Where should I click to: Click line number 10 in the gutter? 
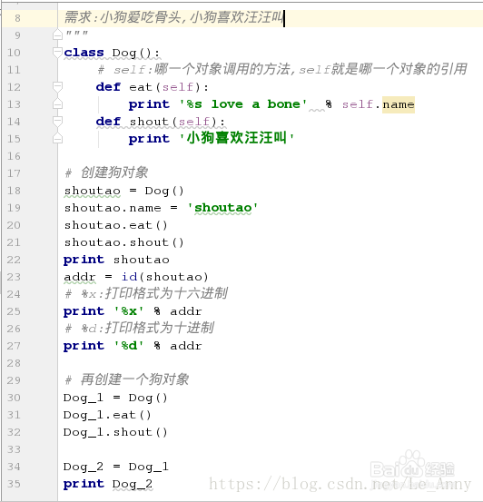pos(14,53)
